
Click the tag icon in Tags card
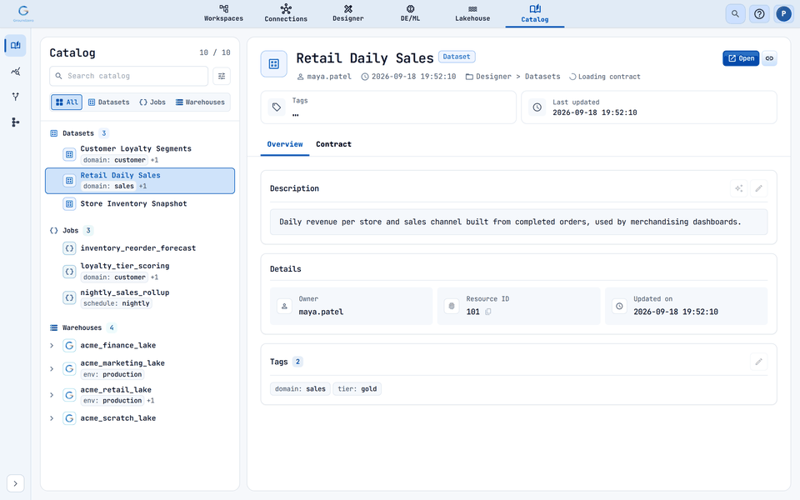pyautogui.click(x=277, y=107)
